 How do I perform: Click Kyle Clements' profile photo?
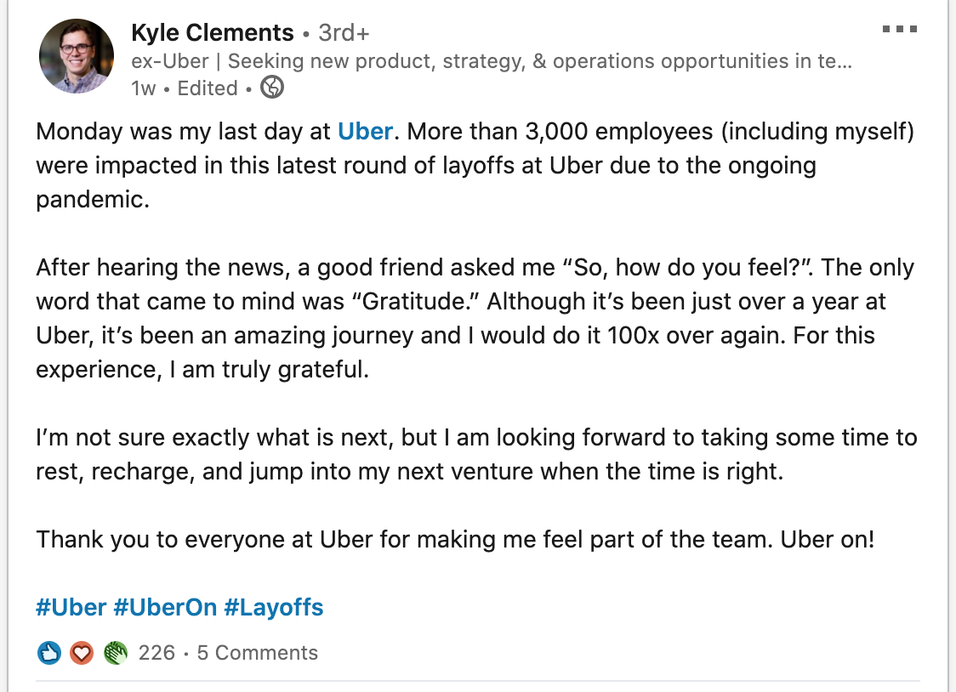coord(77,56)
